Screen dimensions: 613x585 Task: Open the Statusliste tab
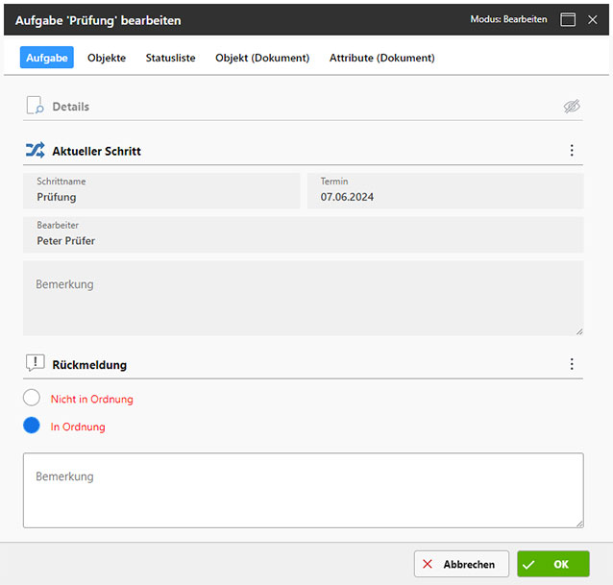click(x=170, y=58)
